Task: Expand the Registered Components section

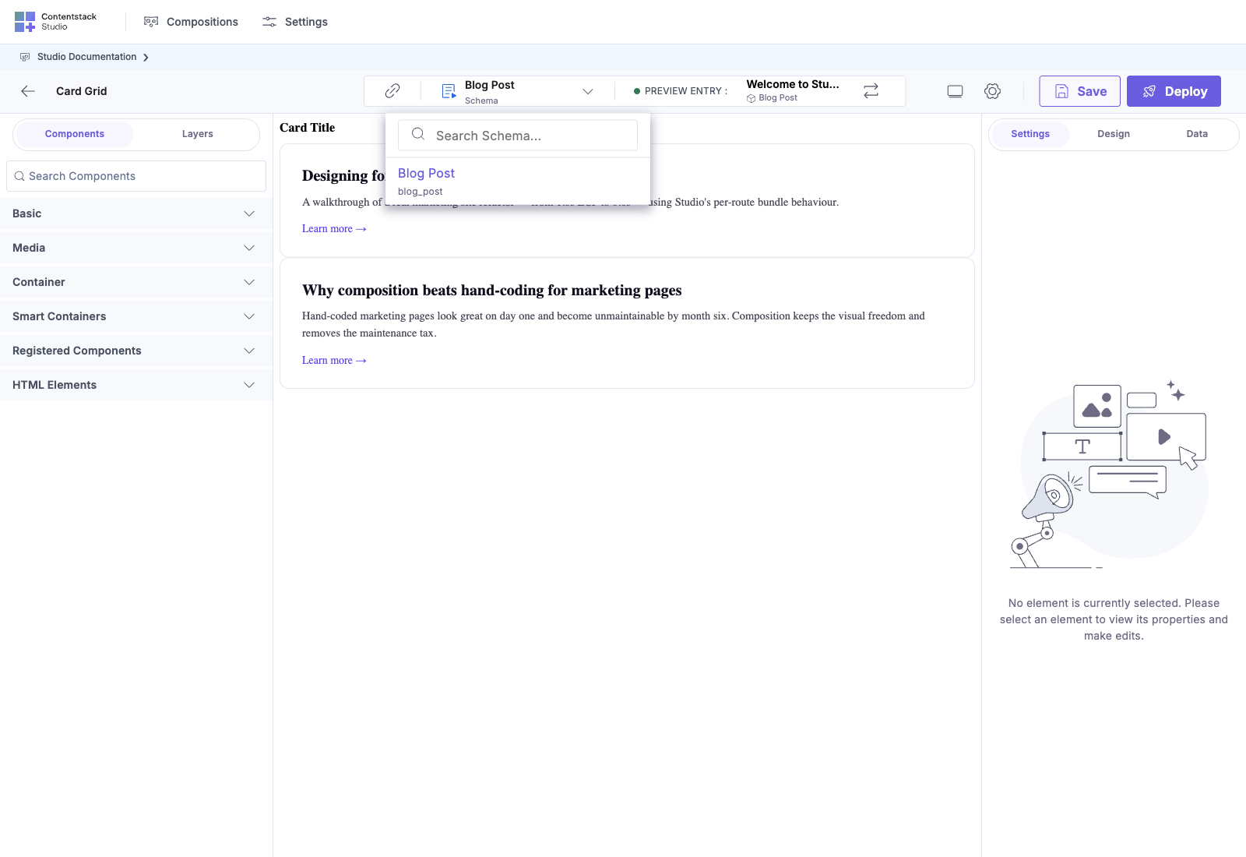Action: 136,351
